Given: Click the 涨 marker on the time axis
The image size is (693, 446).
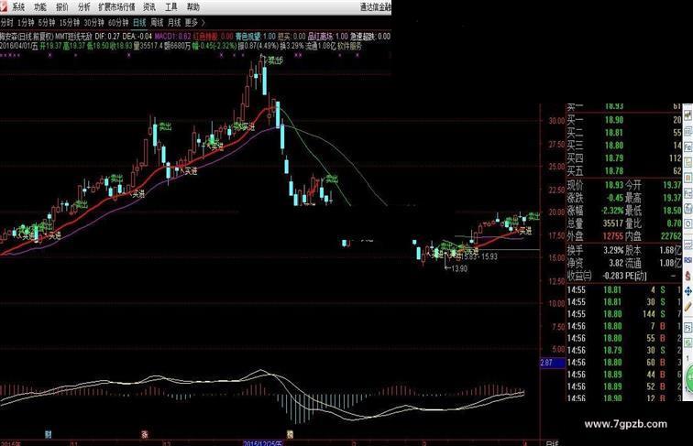Looking at the screenshot, I should pos(145,434).
